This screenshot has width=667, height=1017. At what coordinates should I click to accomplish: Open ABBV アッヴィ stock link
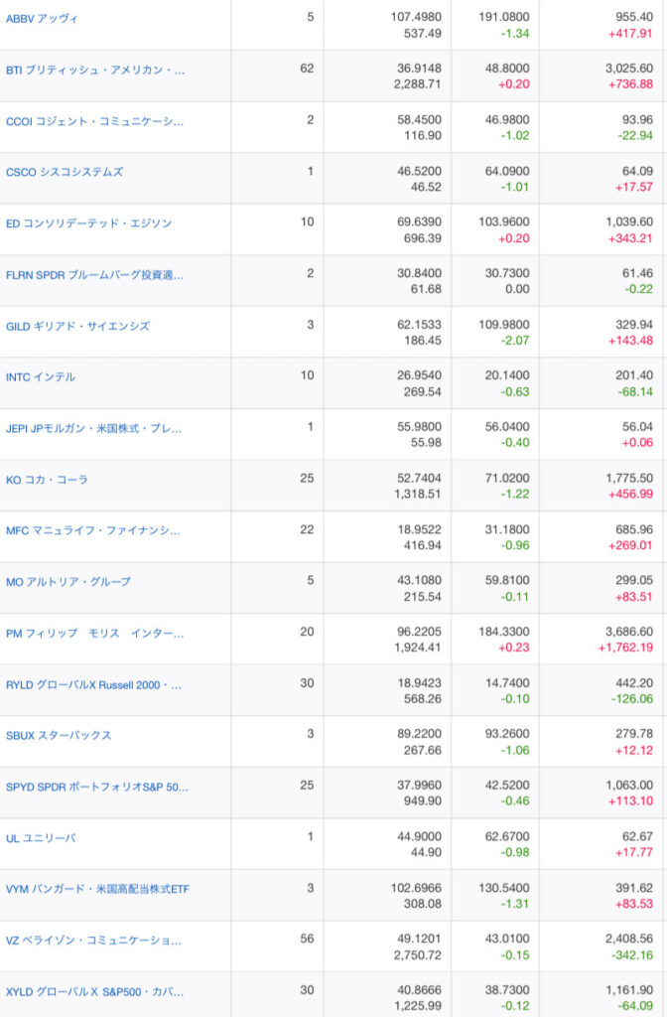pyautogui.click(x=42, y=19)
